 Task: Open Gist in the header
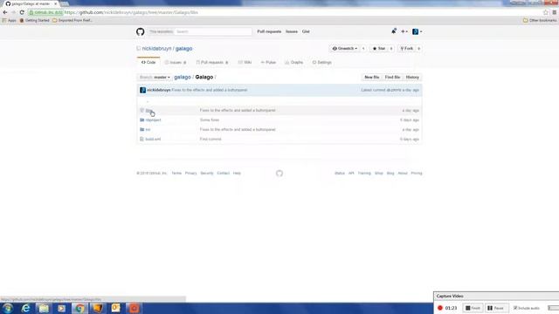coord(306,31)
